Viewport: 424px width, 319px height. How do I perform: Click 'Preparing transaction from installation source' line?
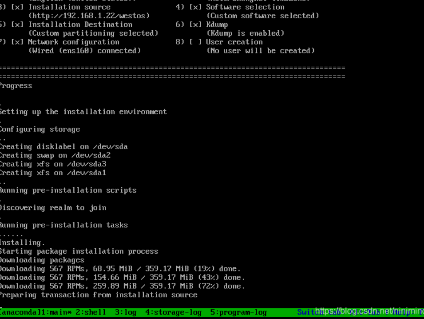click(99, 295)
